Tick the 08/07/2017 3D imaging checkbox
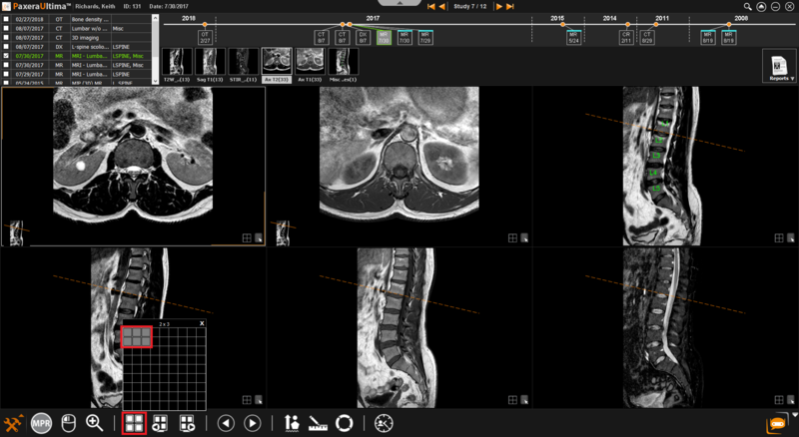 [7, 38]
